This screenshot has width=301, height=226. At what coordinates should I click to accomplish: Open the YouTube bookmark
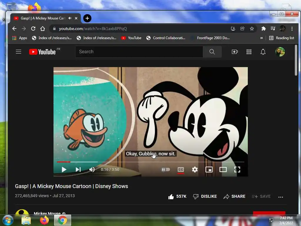pyautogui.click(x=131, y=38)
